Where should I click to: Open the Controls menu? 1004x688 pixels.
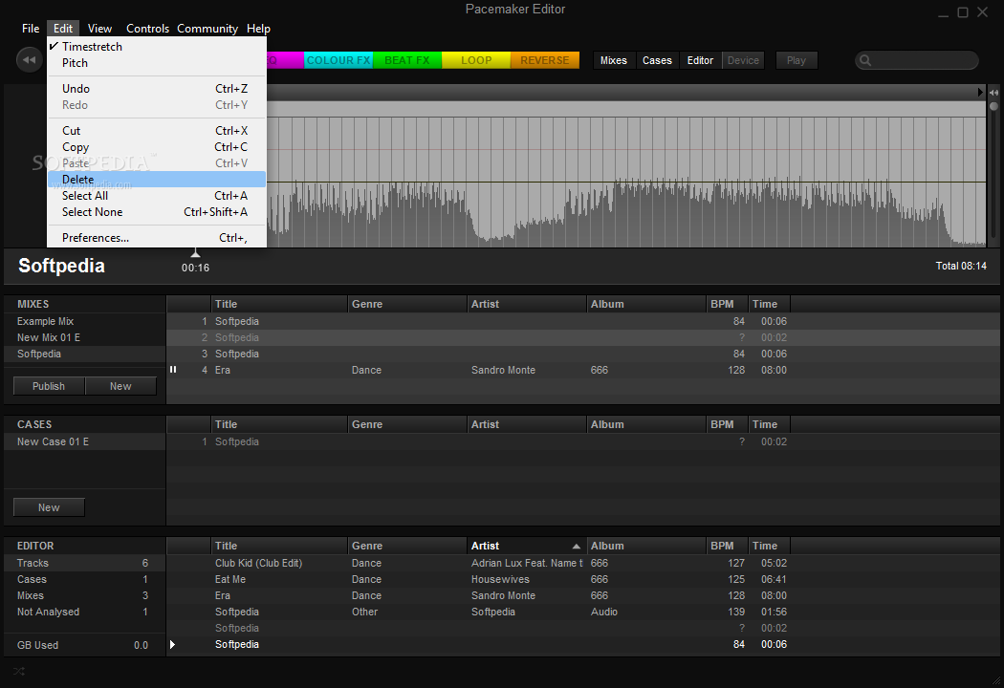click(x=147, y=28)
